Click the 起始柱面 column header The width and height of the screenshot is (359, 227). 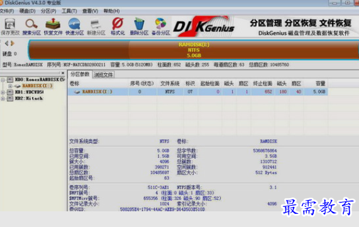point(210,84)
